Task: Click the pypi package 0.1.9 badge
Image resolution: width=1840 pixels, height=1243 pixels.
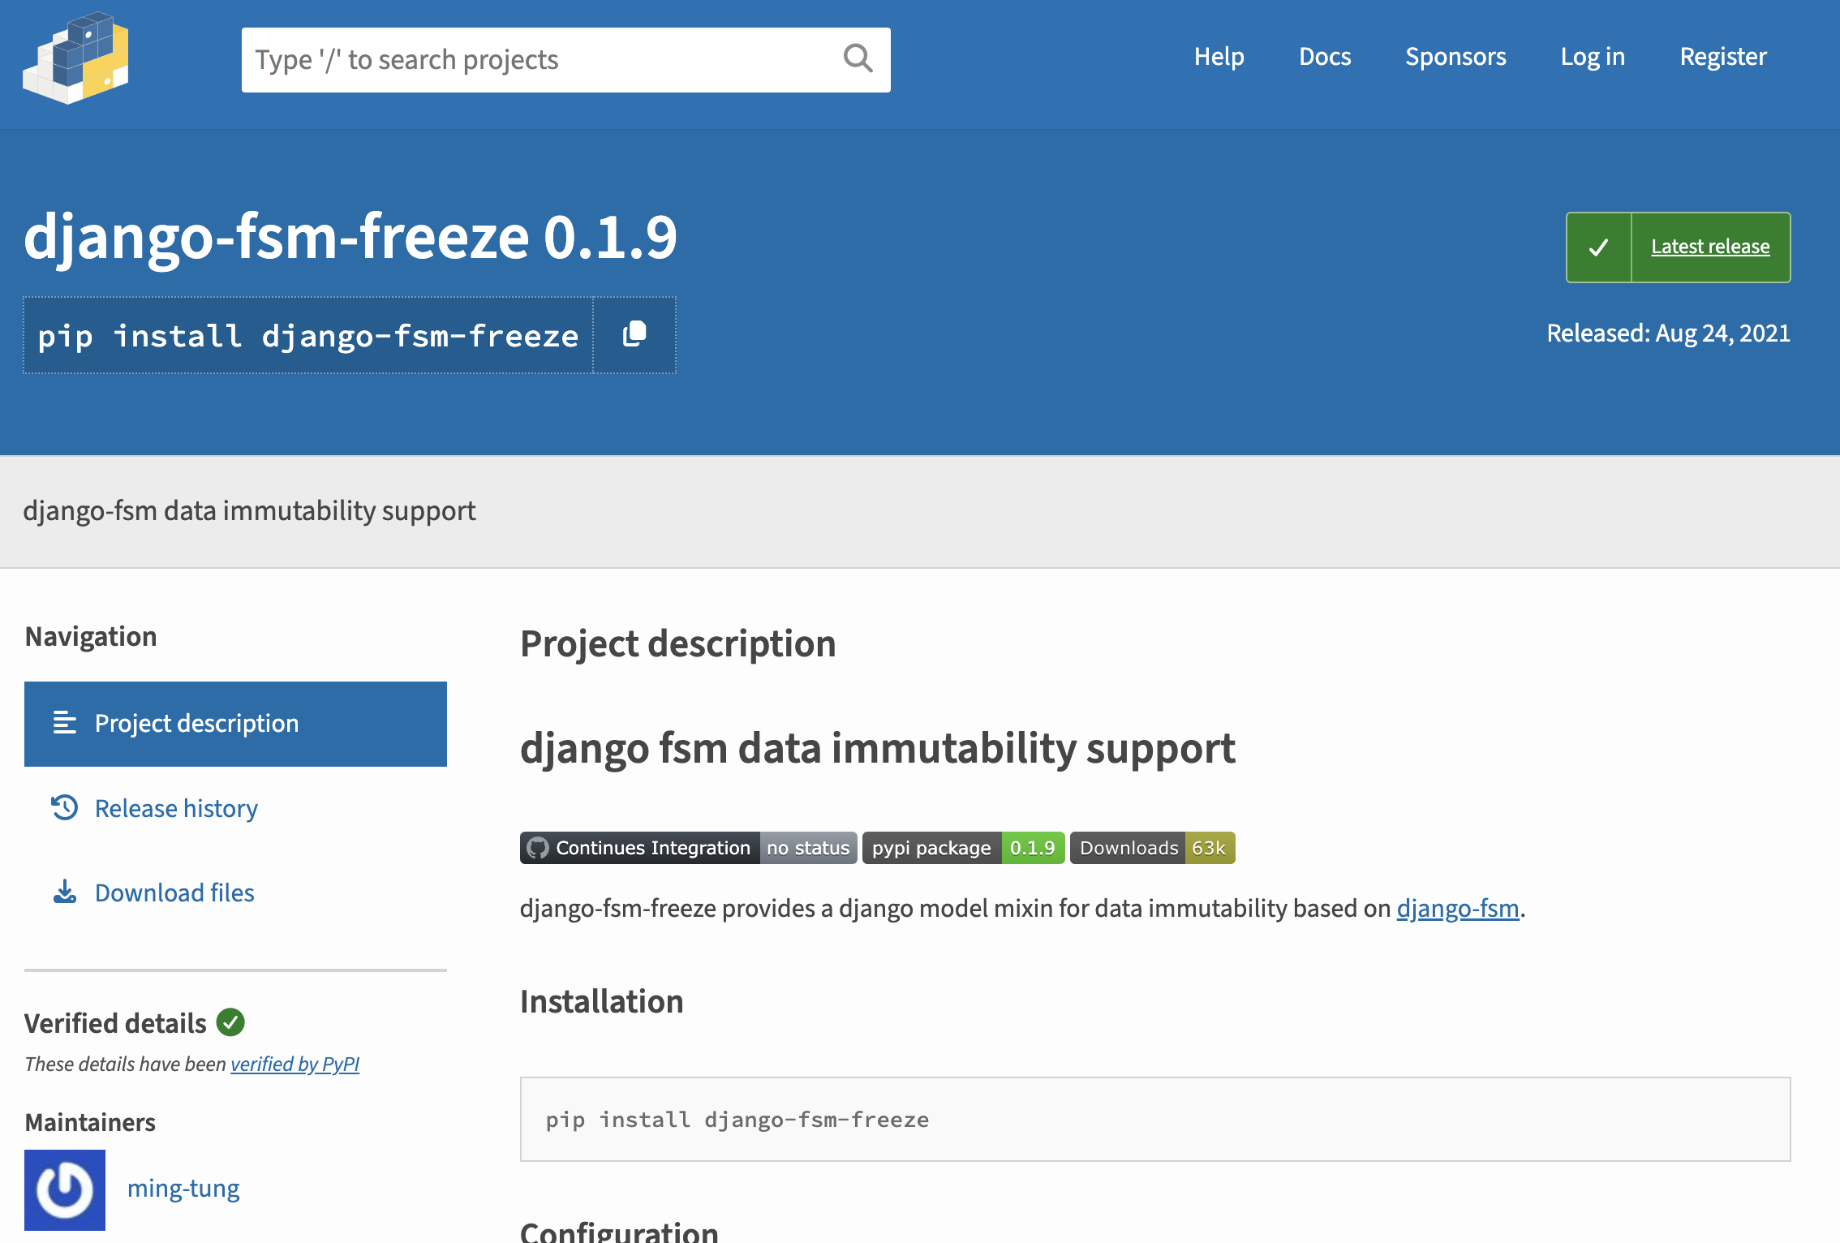Action: [x=963, y=848]
